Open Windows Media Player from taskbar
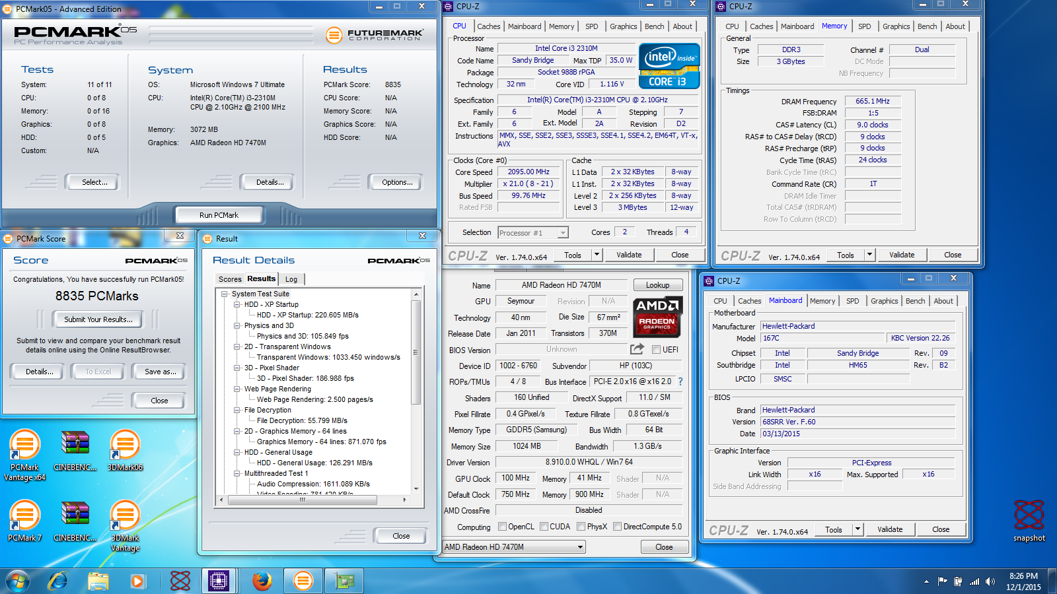The height and width of the screenshot is (594, 1057). 137,581
